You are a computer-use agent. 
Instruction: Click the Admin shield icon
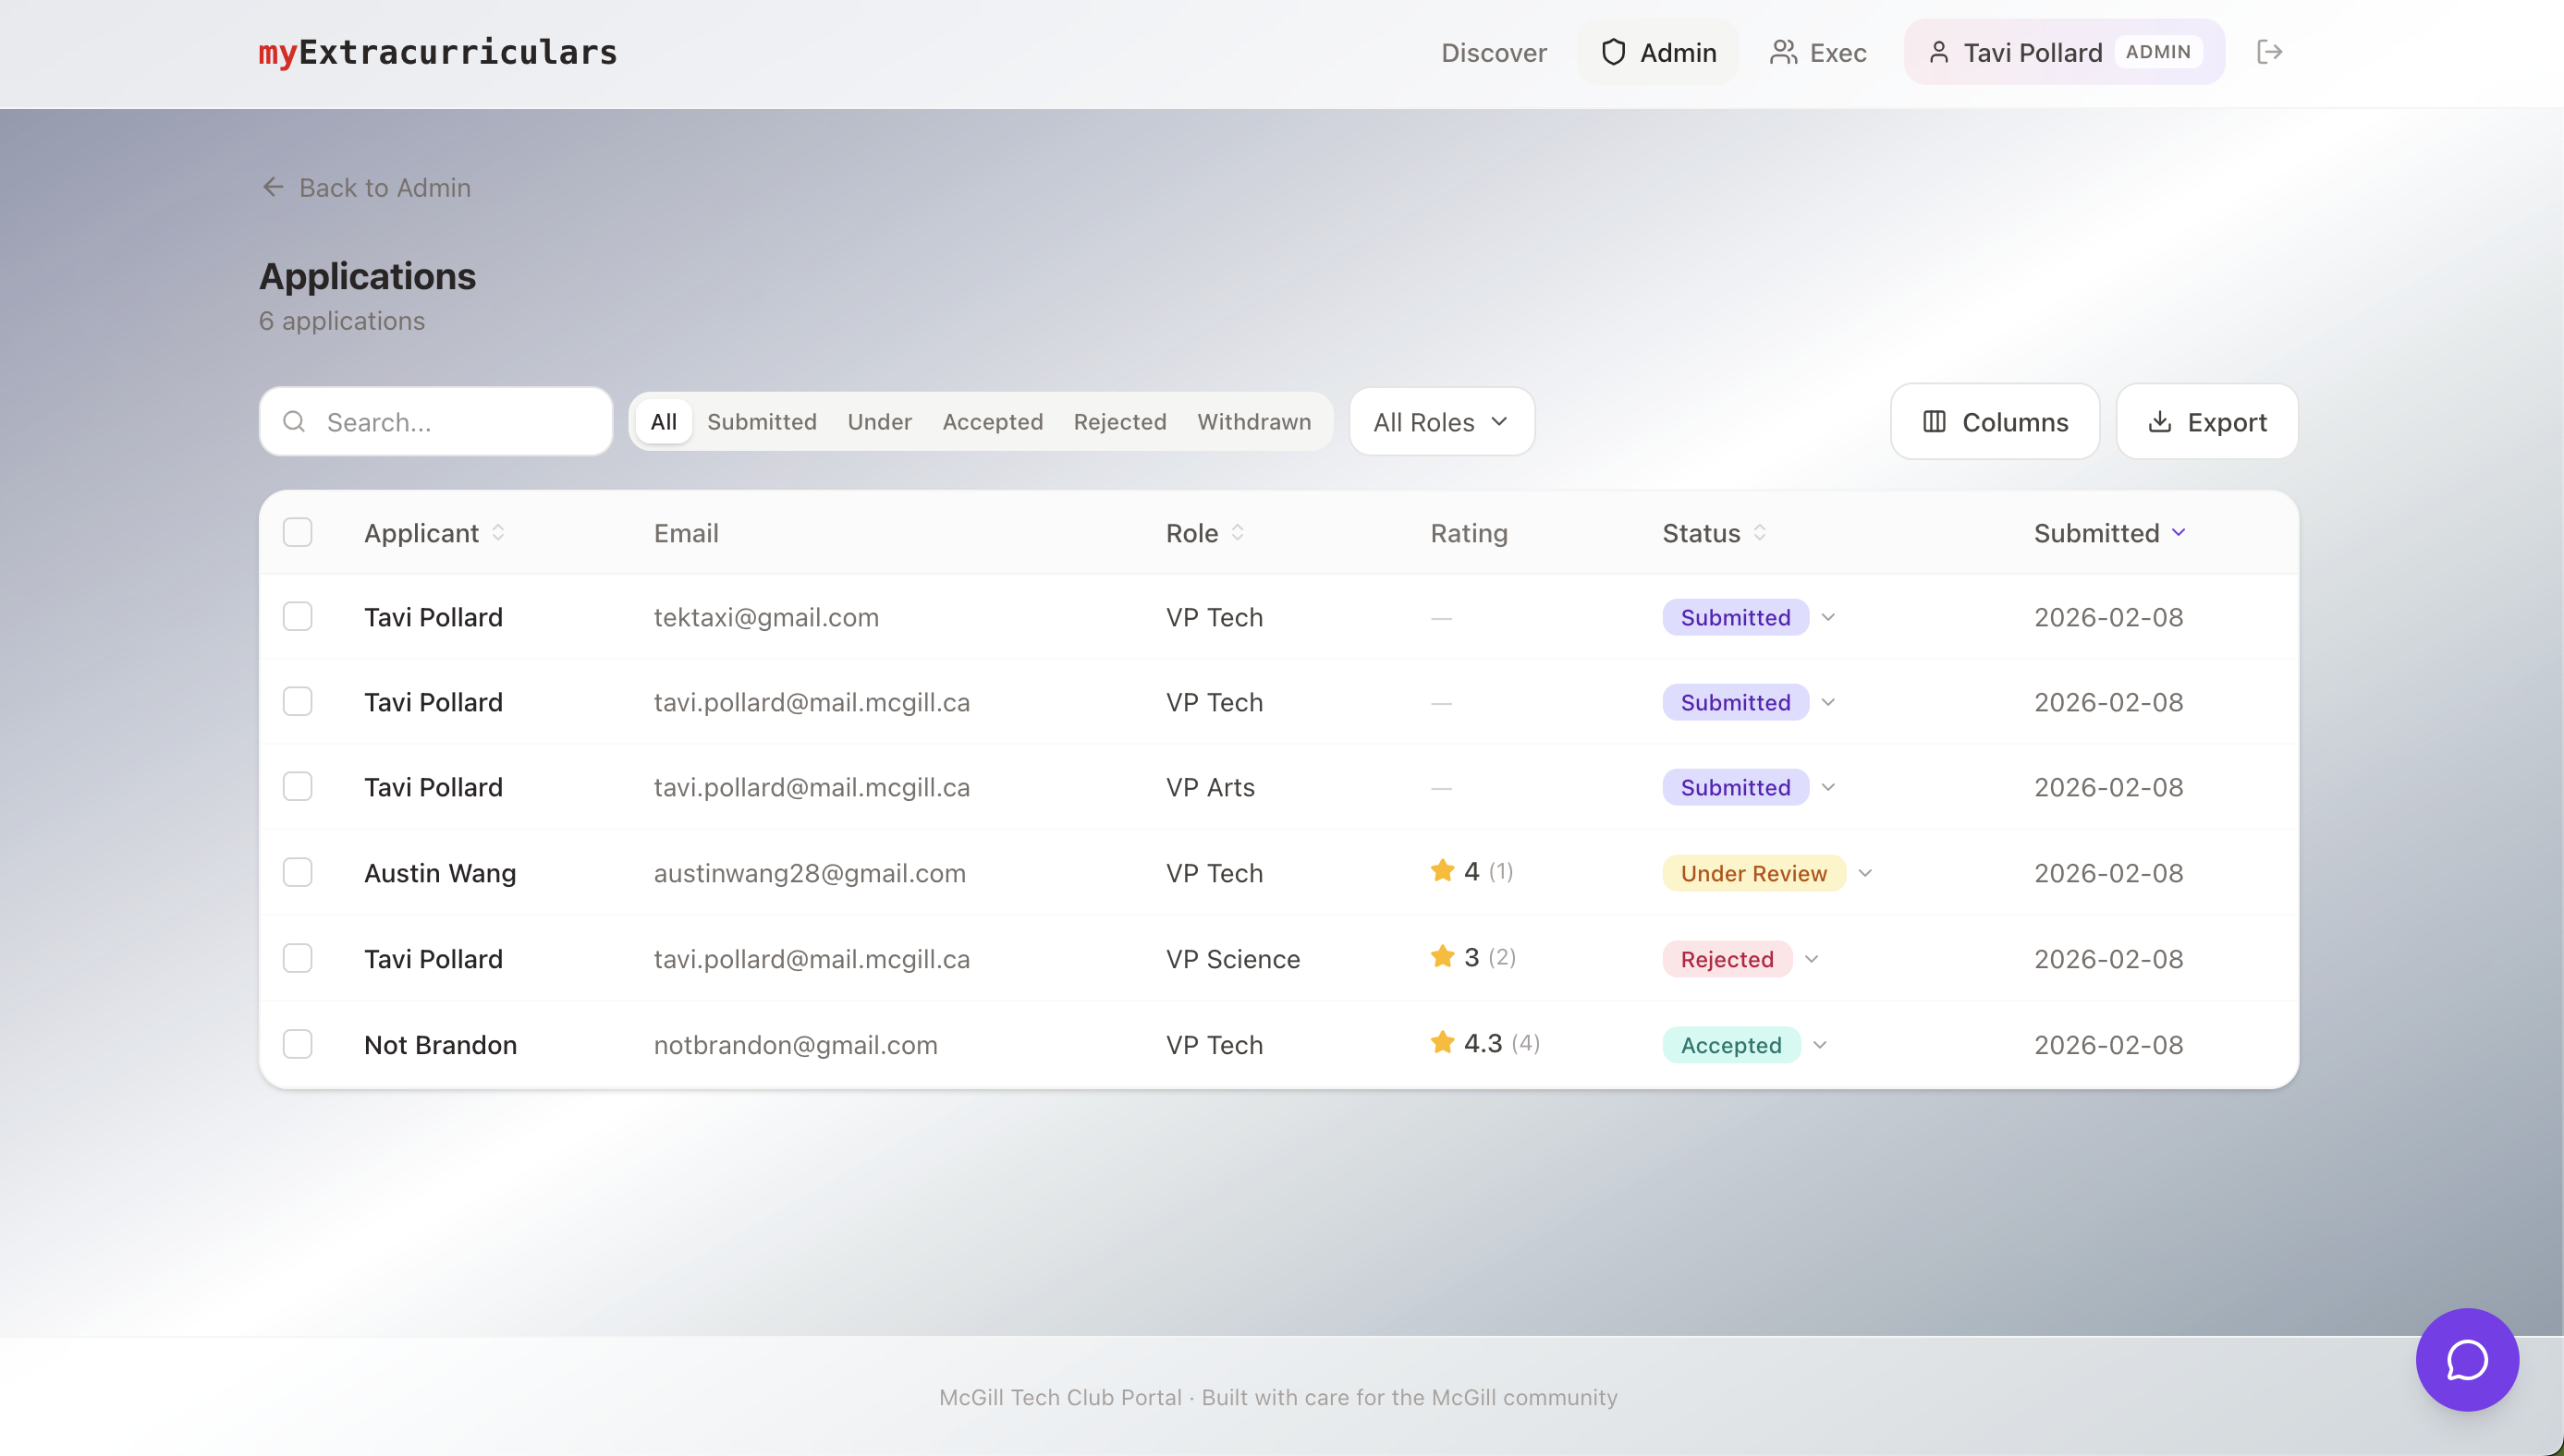click(1613, 52)
